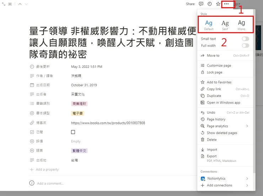263x196 pixels.
Task: Click Customize page sliders icon
Action: click(x=203, y=65)
